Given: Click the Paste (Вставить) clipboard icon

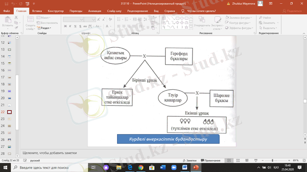Looking at the screenshot, I should 8,20.
